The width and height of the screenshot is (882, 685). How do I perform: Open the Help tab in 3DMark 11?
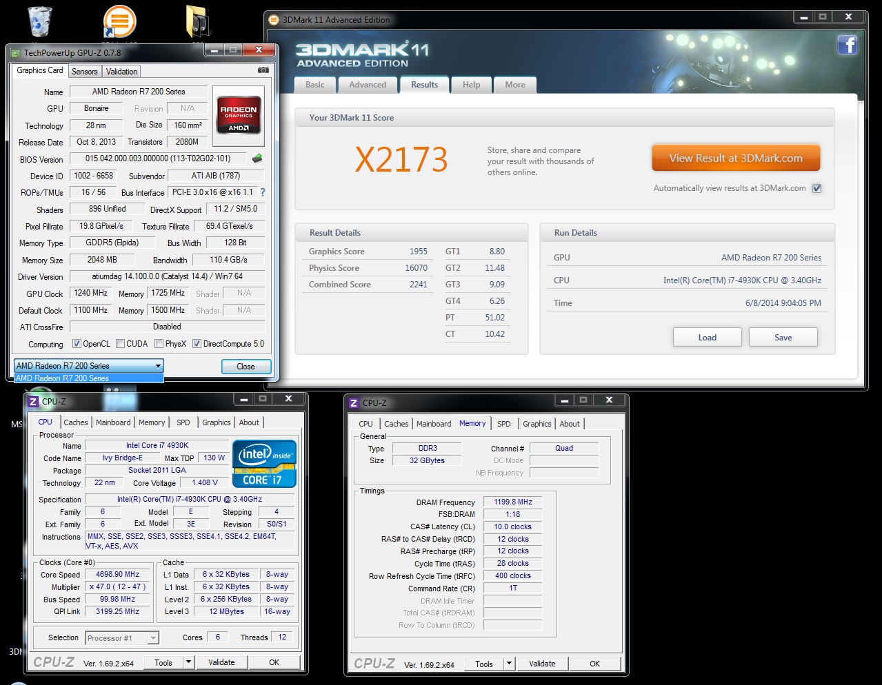pos(472,85)
